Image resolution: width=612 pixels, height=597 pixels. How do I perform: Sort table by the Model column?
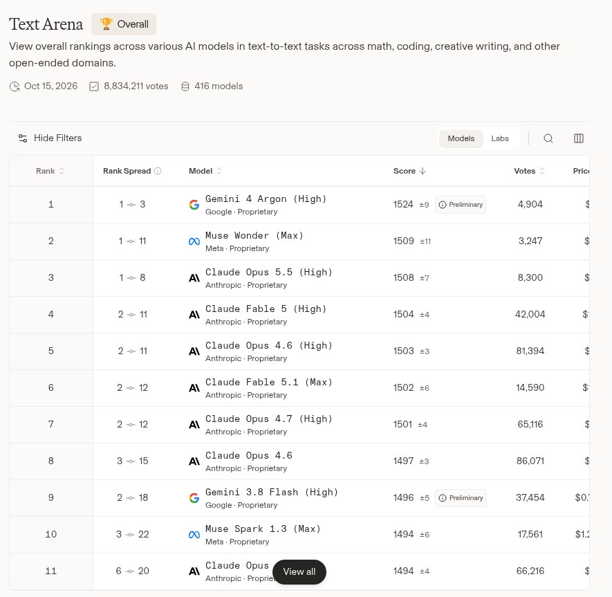click(x=205, y=171)
